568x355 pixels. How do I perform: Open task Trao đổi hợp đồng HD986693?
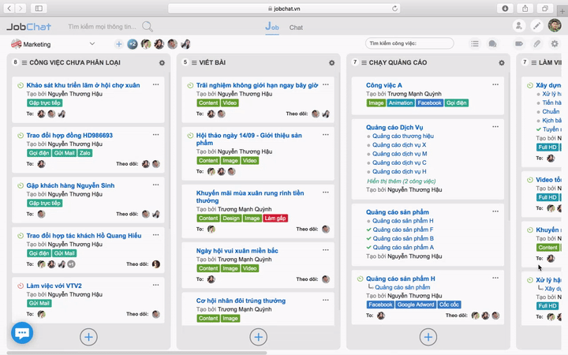pyautogui.click(x=69, y=136)
